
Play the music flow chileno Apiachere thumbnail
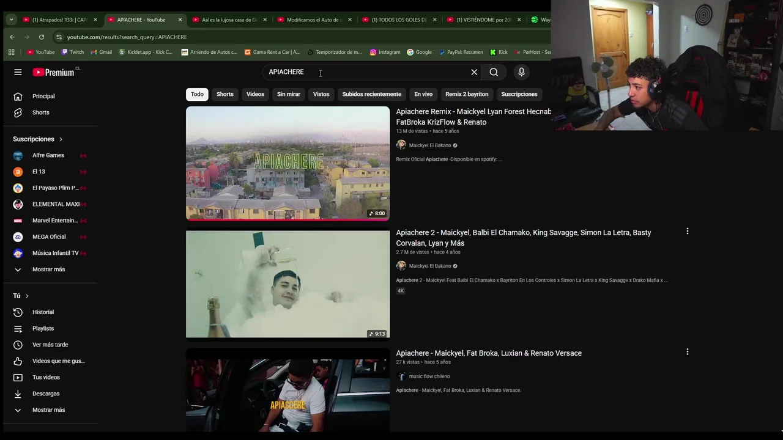(288, 390)
